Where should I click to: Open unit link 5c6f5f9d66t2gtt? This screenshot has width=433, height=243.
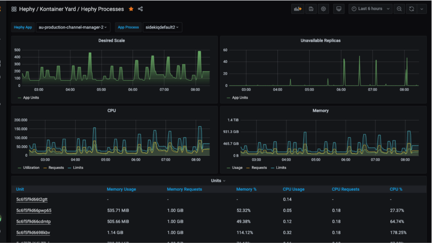[32, 199]
